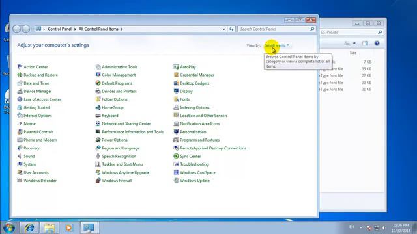This screenshot has width=417, height=234.
Task: Select All Control Panel Items breadcrumb
Action: (x=98, y=29)
